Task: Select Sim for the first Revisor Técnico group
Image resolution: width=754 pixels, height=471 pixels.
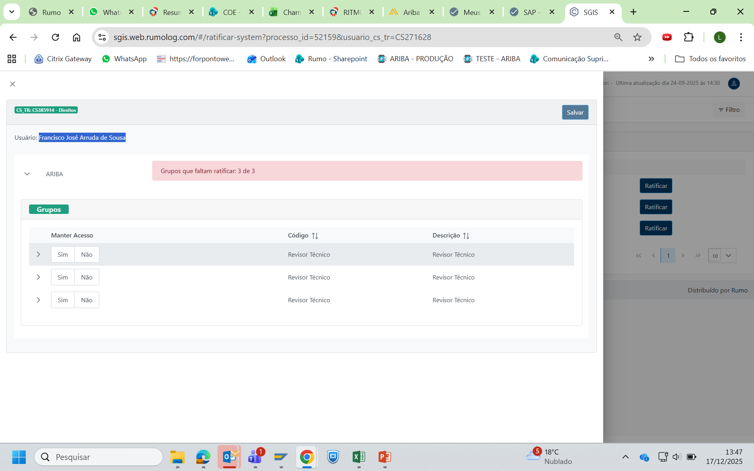Action: [x=63, y=254]
